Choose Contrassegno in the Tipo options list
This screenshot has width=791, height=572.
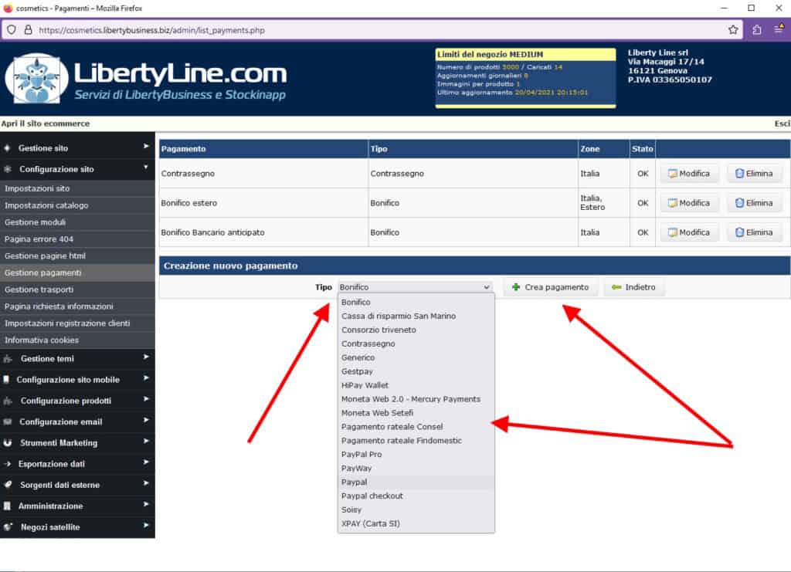click(416, 344)
